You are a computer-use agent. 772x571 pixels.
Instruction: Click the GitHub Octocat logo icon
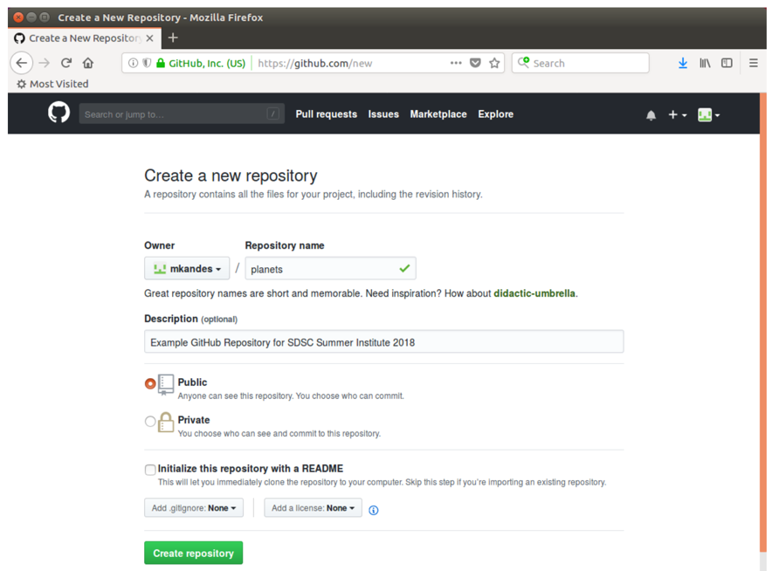click(59, 114)
